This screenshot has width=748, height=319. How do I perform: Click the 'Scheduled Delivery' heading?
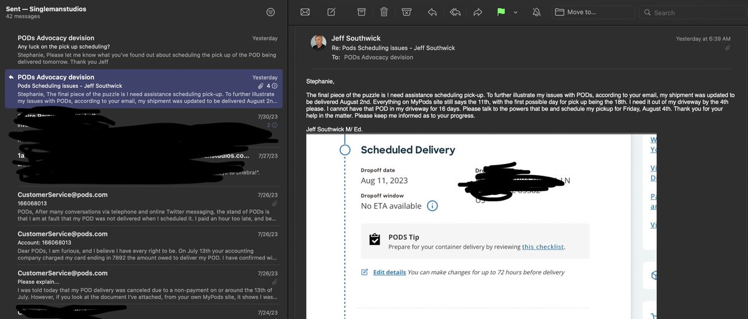408,150
